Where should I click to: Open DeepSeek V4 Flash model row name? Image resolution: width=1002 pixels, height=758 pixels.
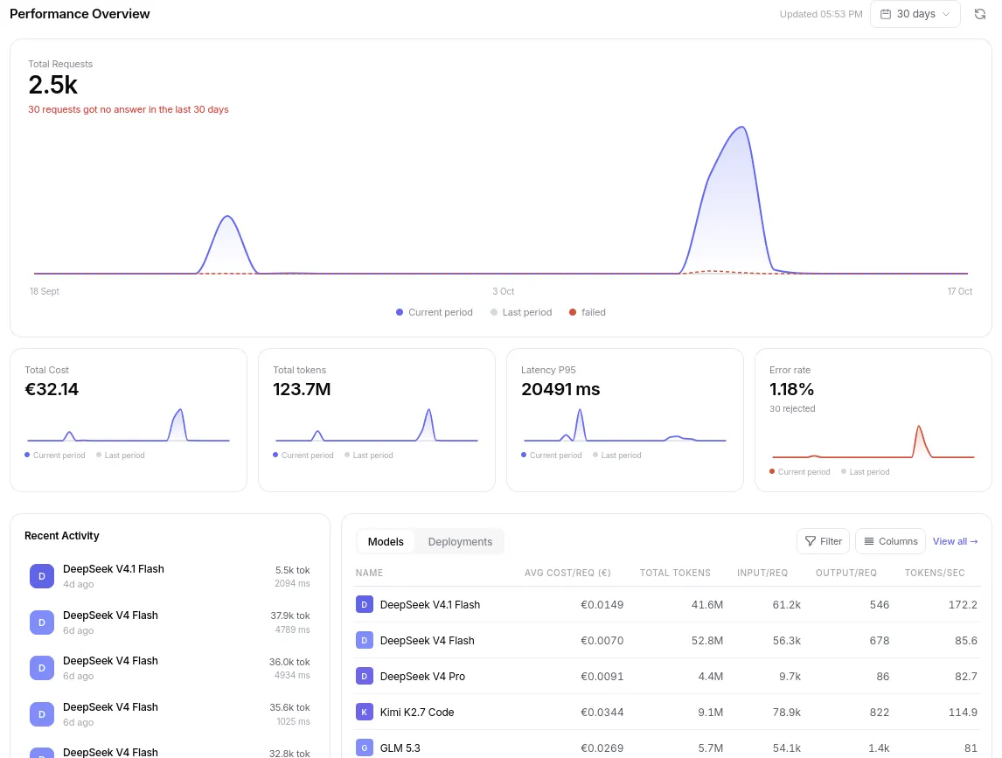click(x=427, y=640)
